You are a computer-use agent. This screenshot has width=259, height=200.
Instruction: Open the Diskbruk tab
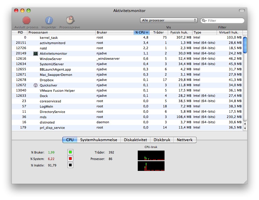coord(162,140)
